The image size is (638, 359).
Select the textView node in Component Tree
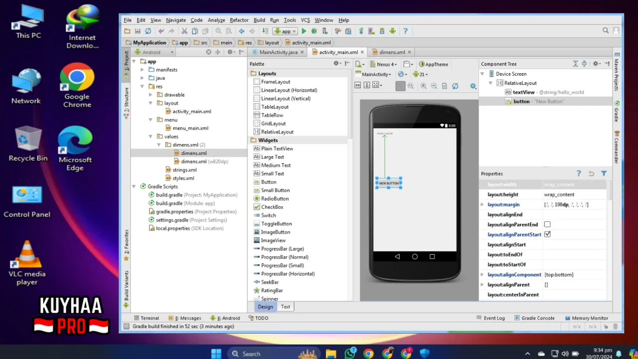(x=544, y=92)
